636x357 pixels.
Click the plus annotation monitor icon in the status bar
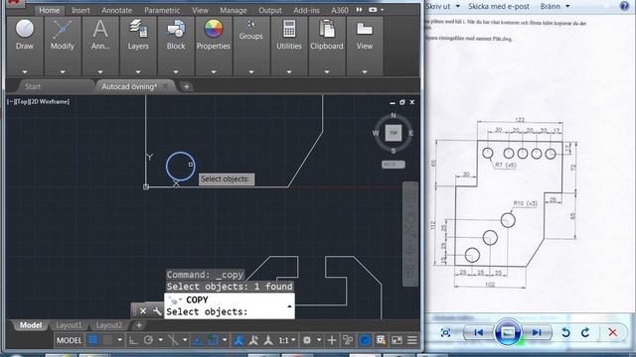coord(331,340)
